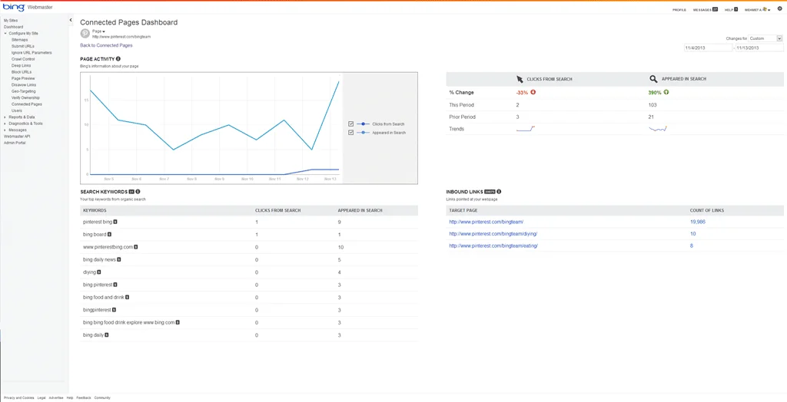
Task: Expand the Messages tree node in sidebar
Action: point(5,130)
